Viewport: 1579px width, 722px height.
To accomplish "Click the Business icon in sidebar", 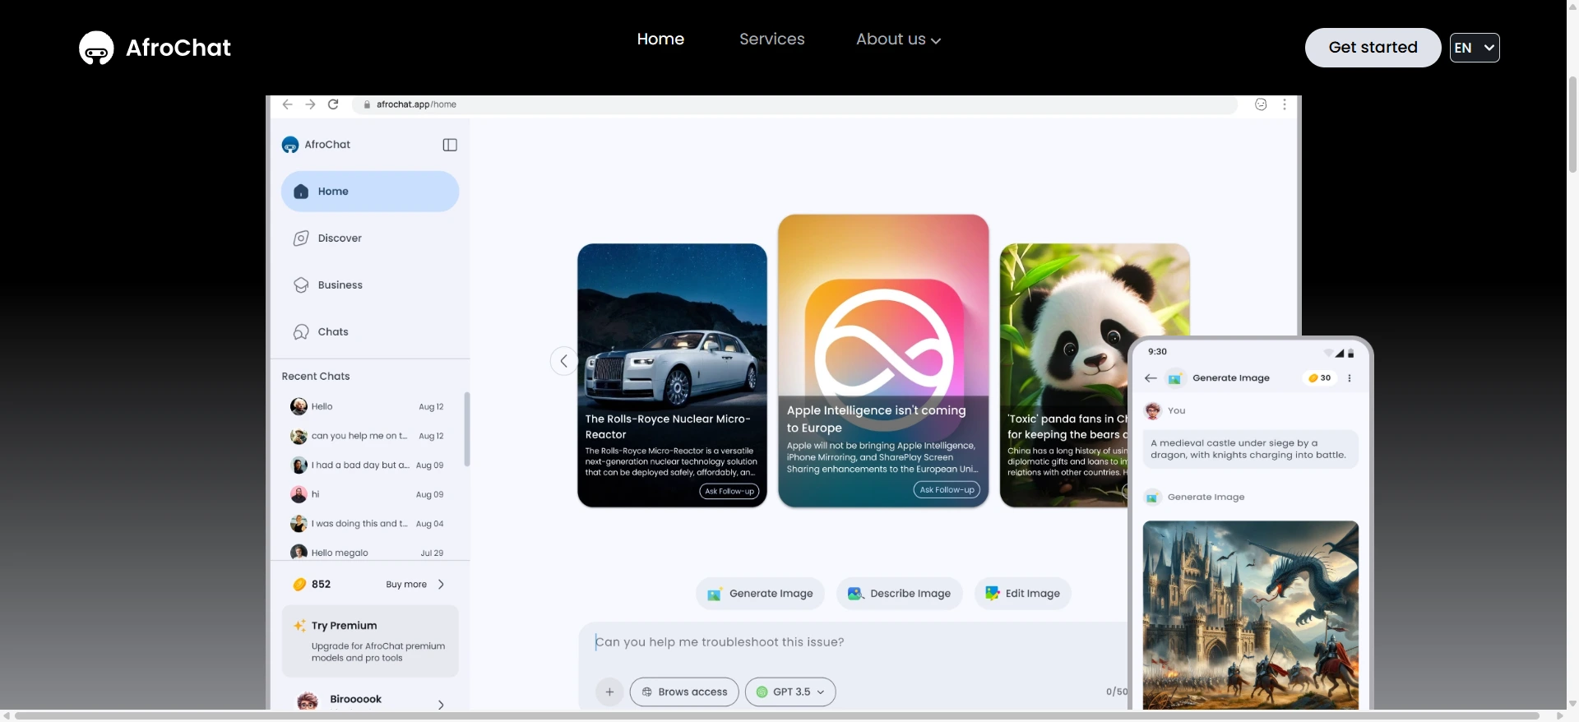I will coord(301,285).
